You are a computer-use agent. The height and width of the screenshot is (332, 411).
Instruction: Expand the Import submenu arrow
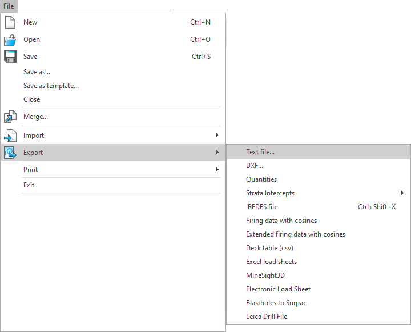pos(217,135)
